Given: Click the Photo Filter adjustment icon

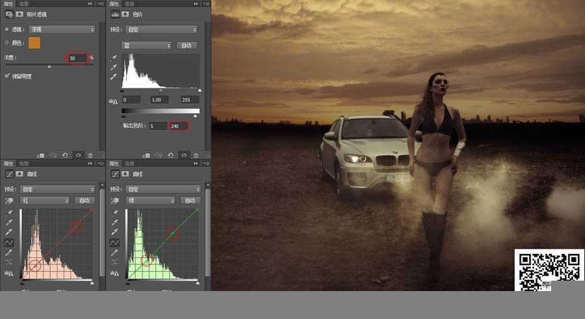Looking at the screenshot, I should (8, 14).
